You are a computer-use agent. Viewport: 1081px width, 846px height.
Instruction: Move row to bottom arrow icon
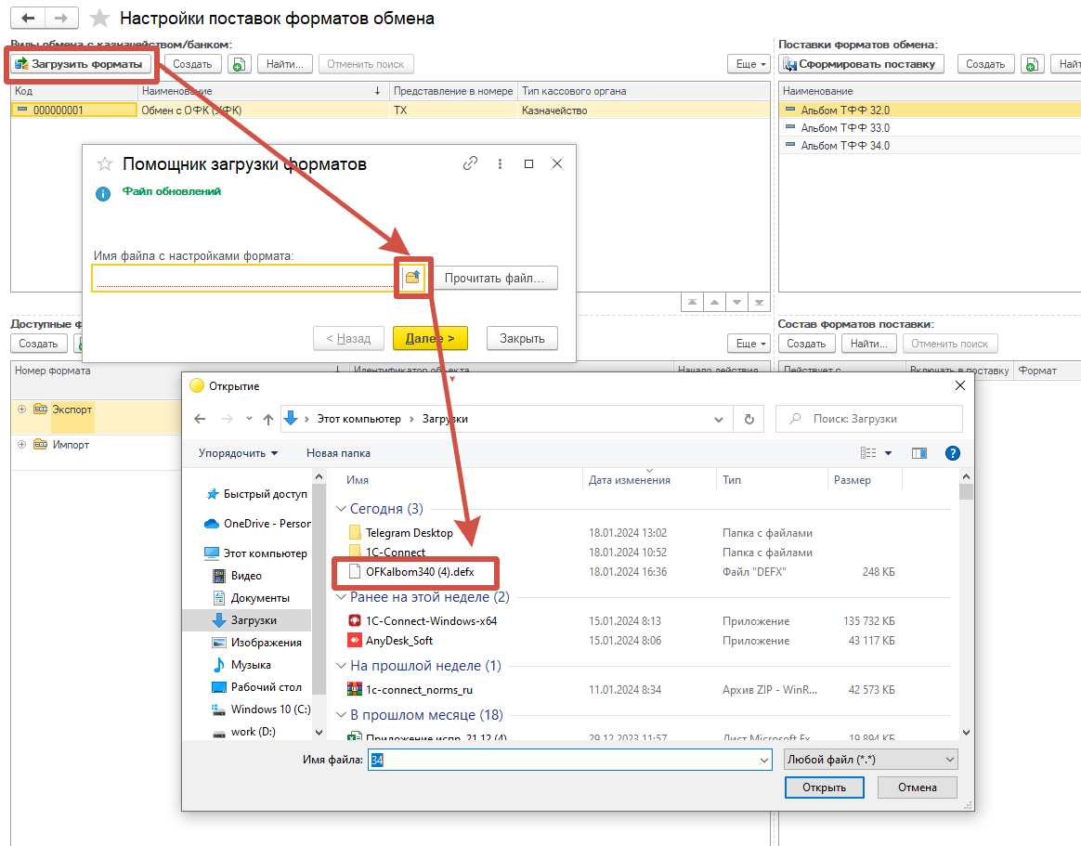pyautogui.click(x=759, y=302)
